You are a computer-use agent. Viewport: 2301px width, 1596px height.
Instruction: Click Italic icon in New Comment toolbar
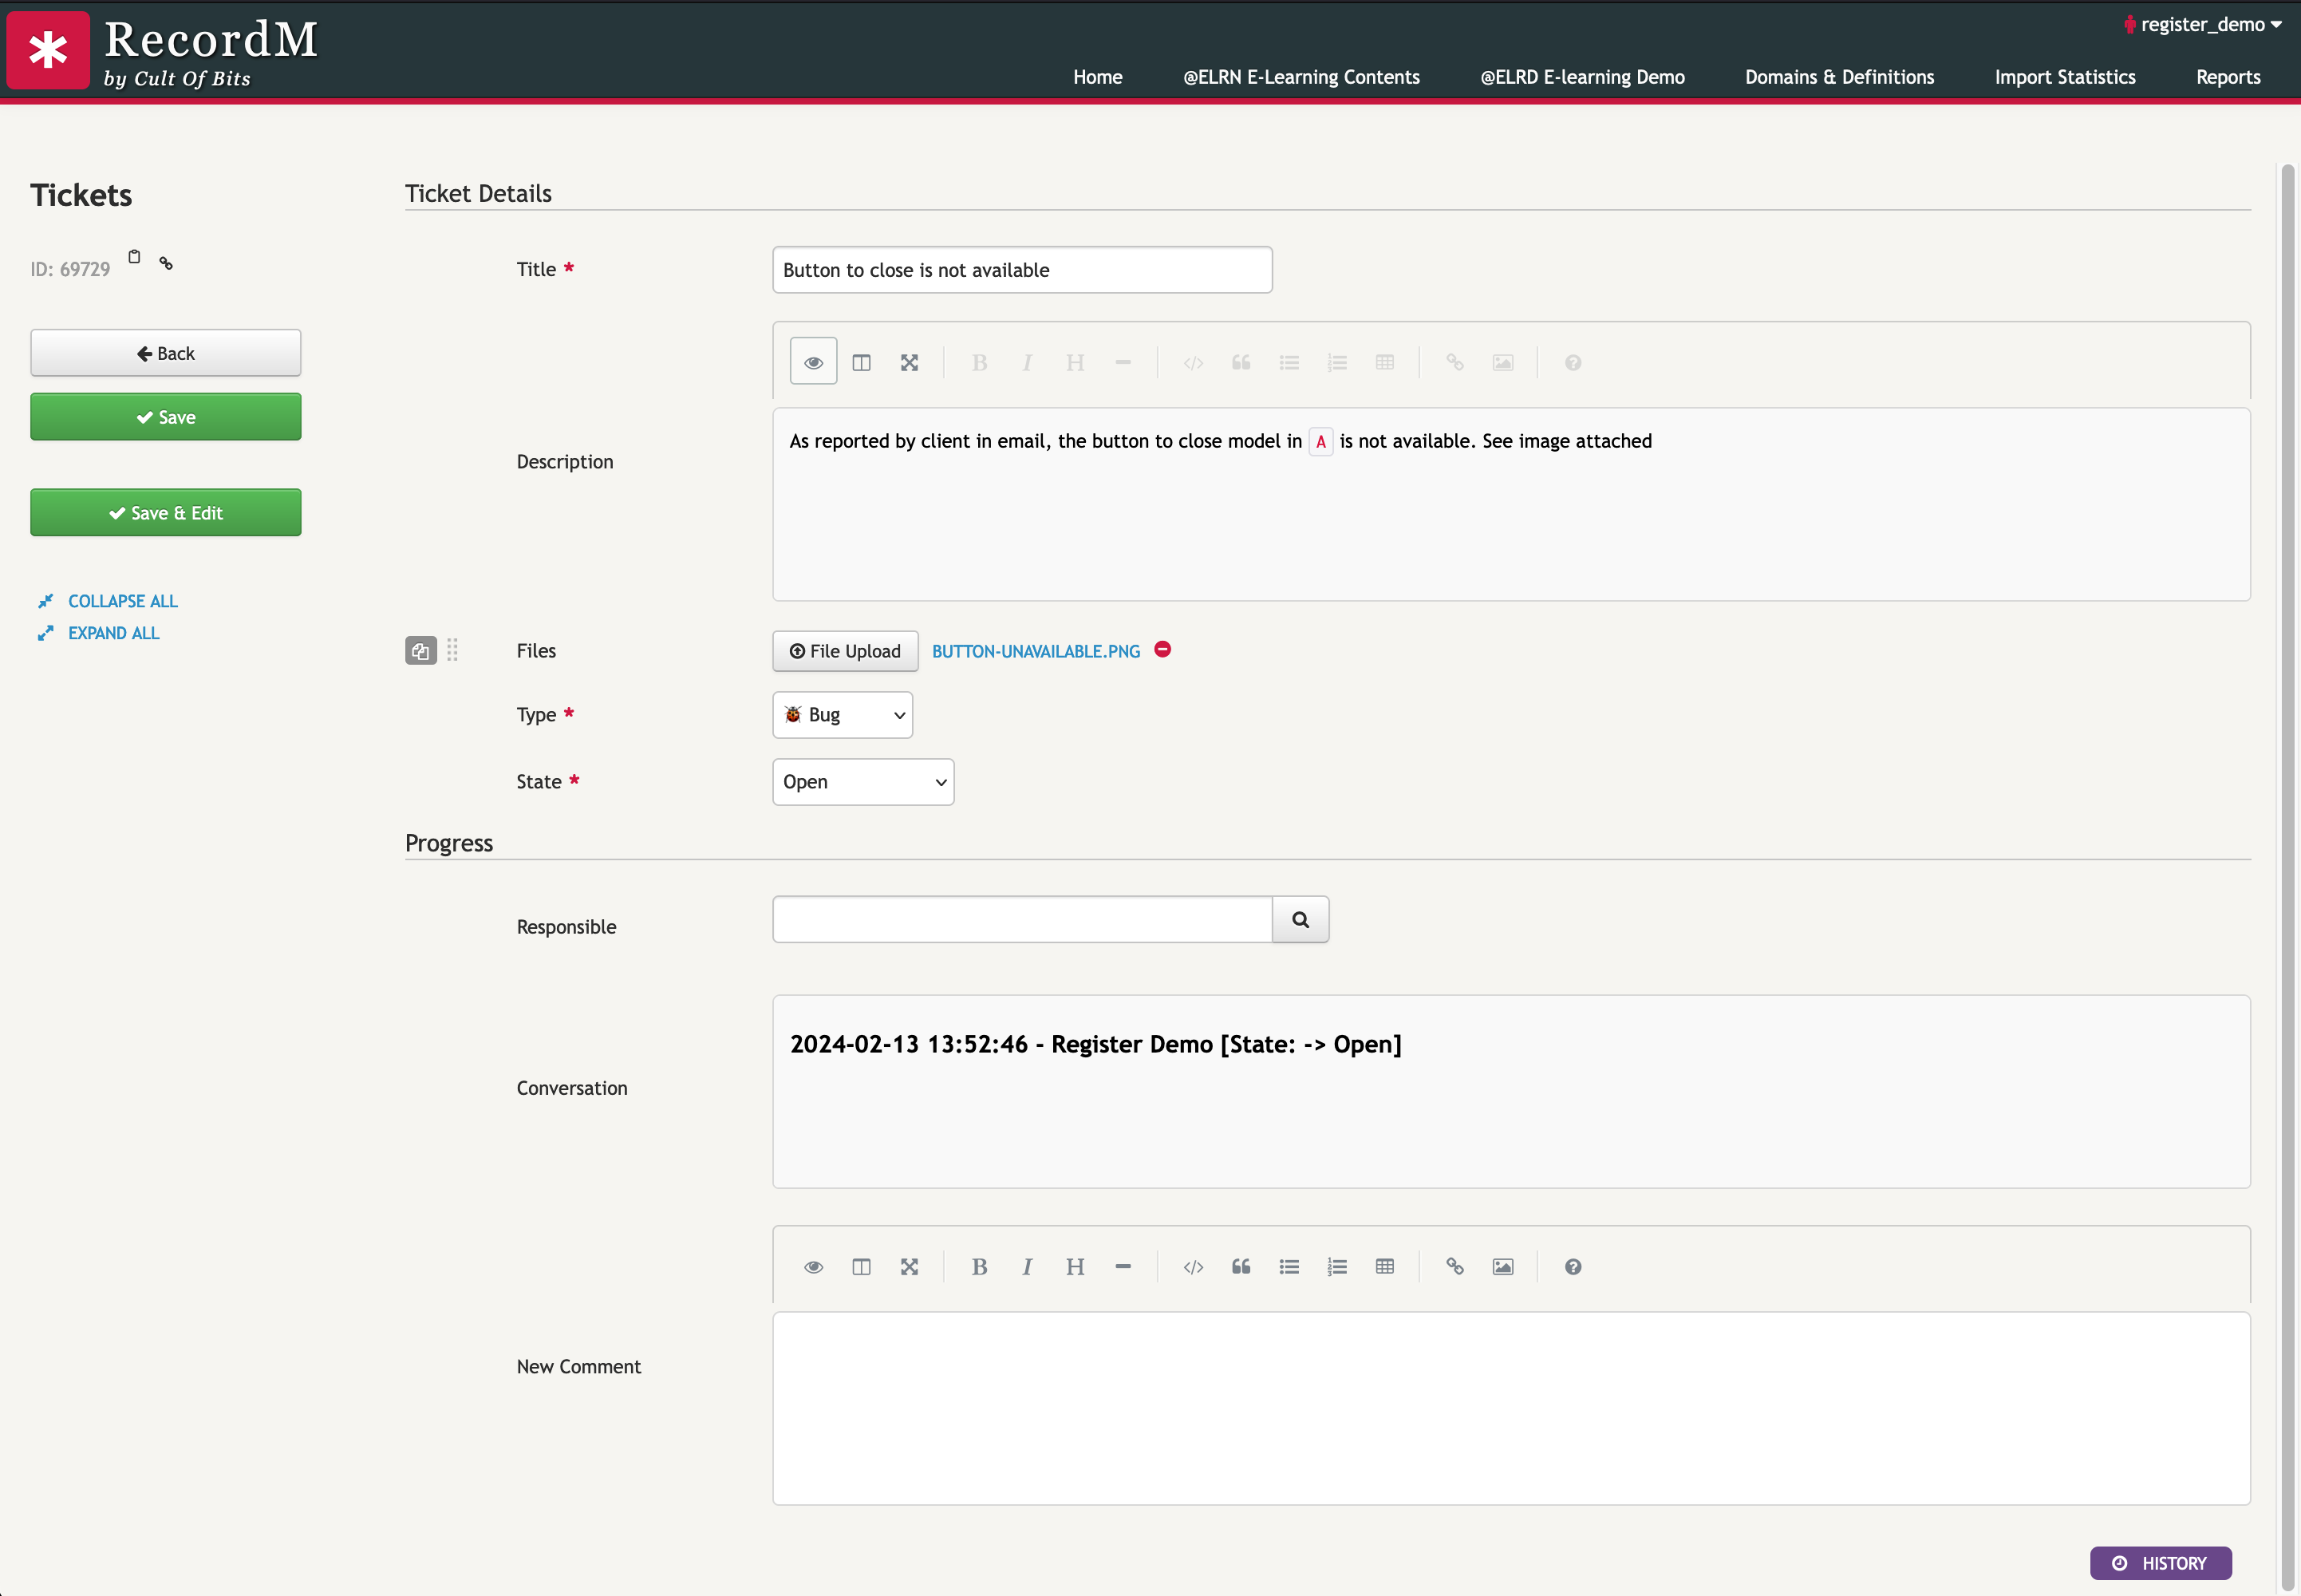click(x=1027, y=1267)
